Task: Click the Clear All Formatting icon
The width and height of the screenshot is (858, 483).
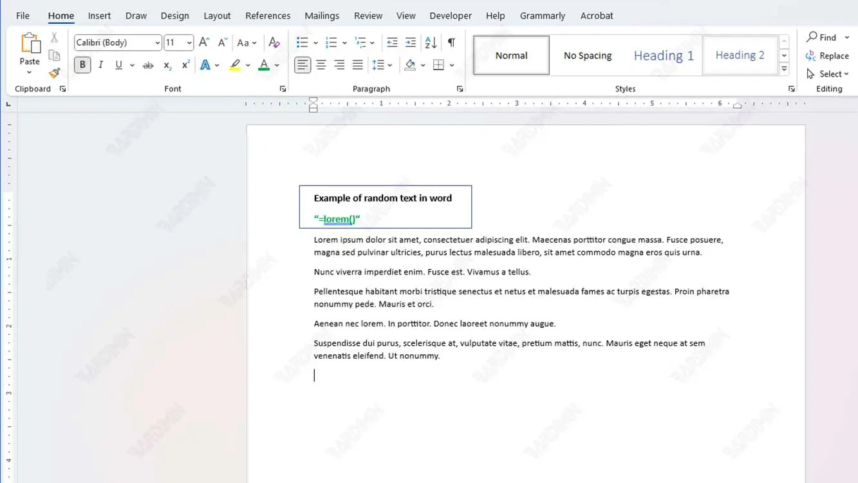Action: click(x=274, y=43)
